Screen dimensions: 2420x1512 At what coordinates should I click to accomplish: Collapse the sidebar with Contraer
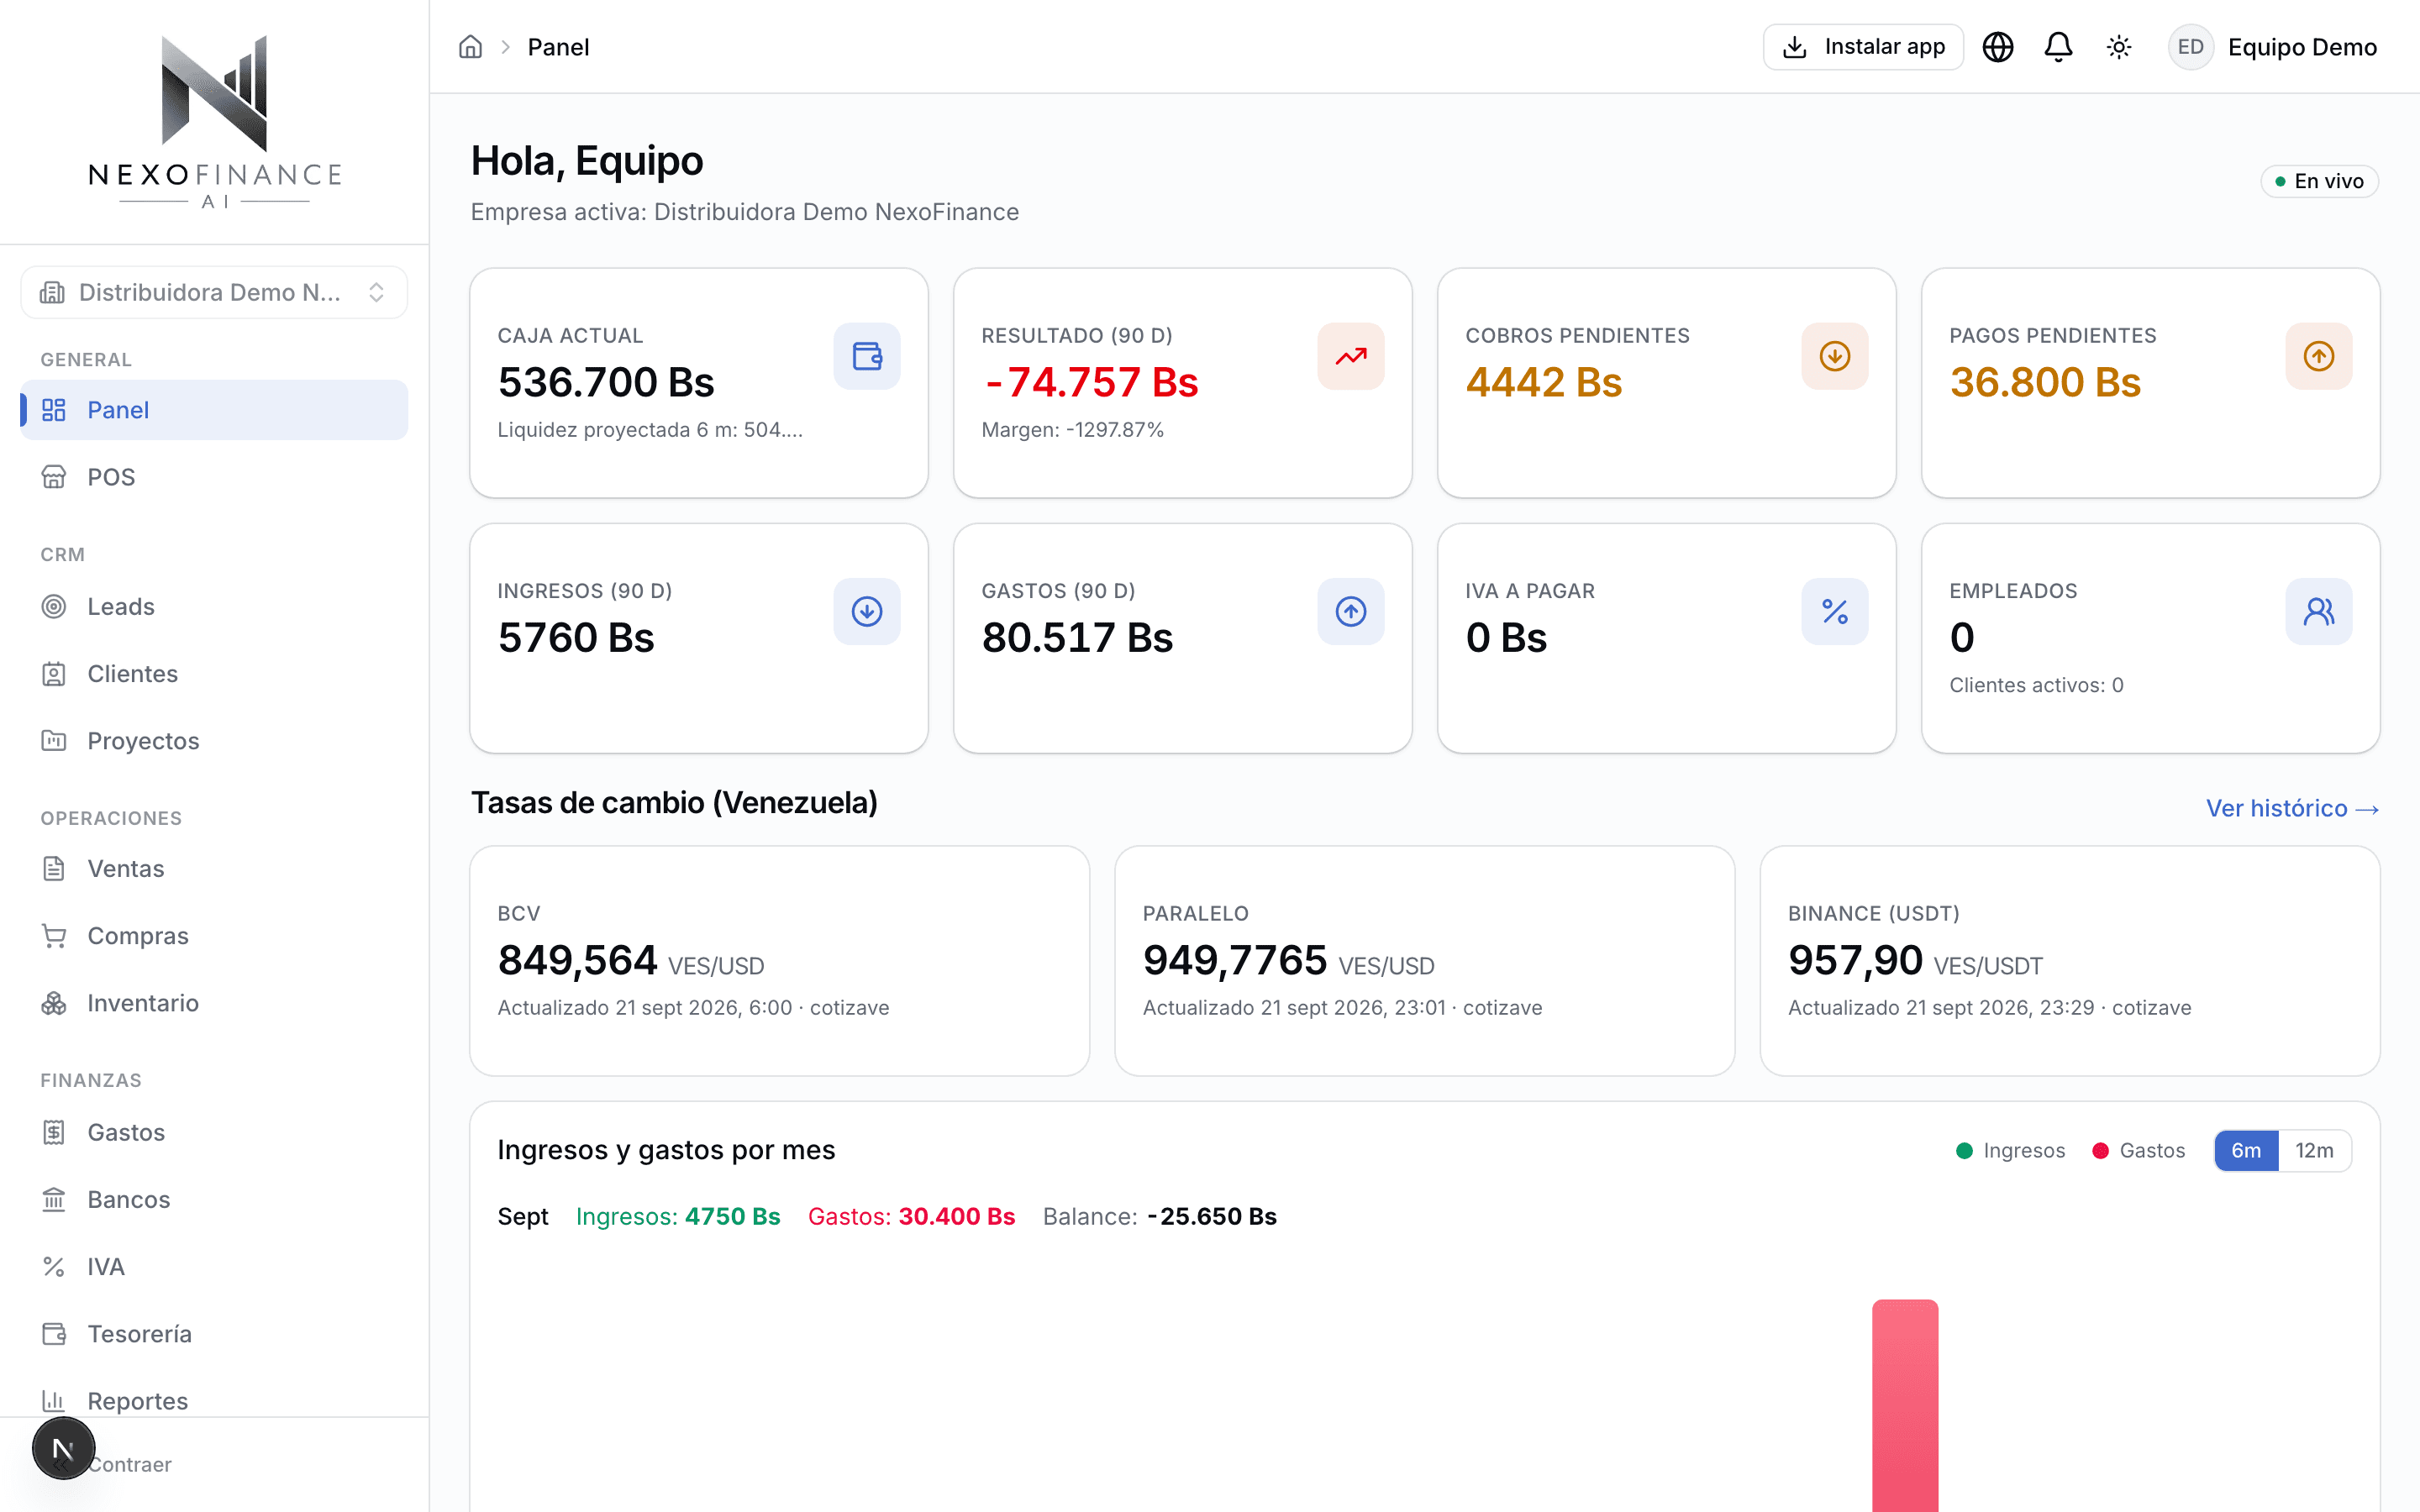130,1464
